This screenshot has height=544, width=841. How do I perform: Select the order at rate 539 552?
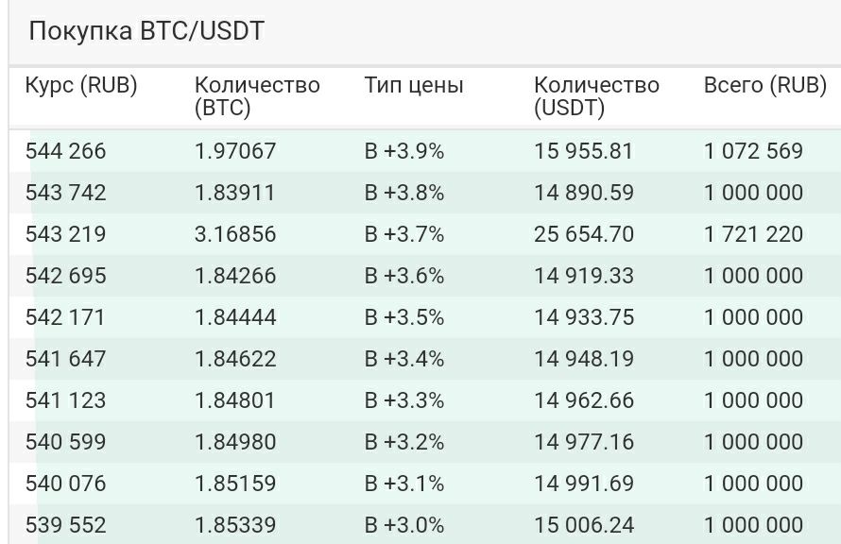point(425,525)
